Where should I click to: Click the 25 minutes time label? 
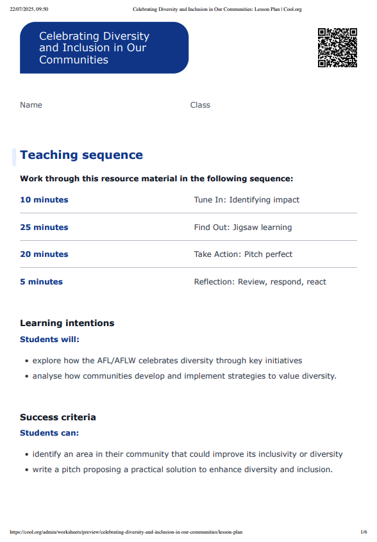[x=44, y=227]
